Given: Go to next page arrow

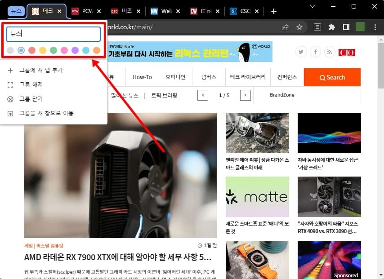Looking at the screenshot, I should (246, 95).
